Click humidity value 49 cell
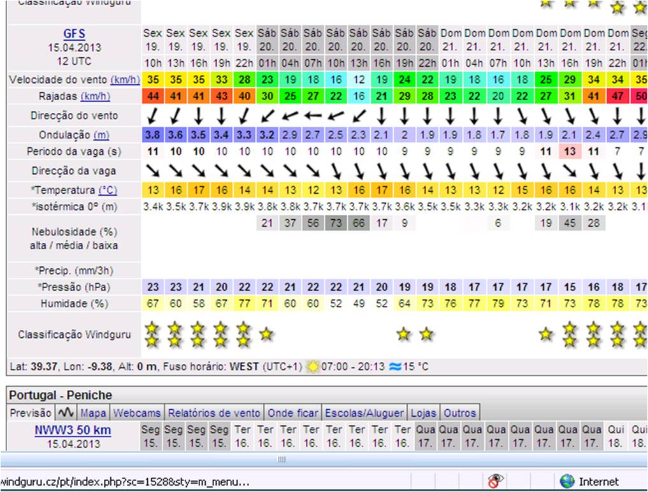This screenshot has width=648, height=492. click(x=359, y=303)
